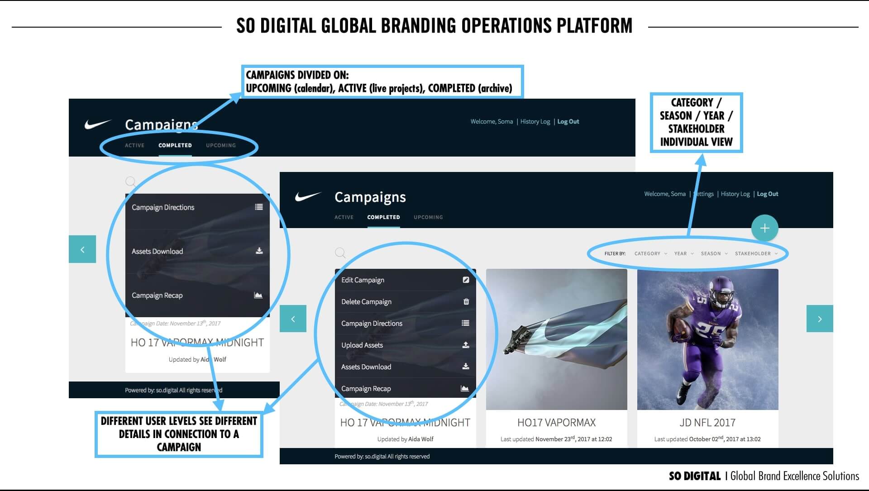Select Campaign Recap in front window menu

406,388
